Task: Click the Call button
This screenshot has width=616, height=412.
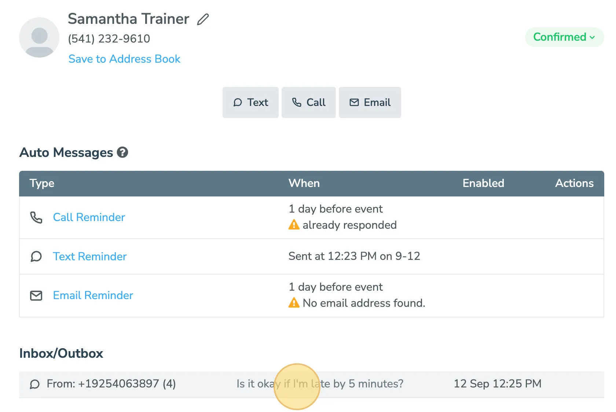Action: pos(308,103)
